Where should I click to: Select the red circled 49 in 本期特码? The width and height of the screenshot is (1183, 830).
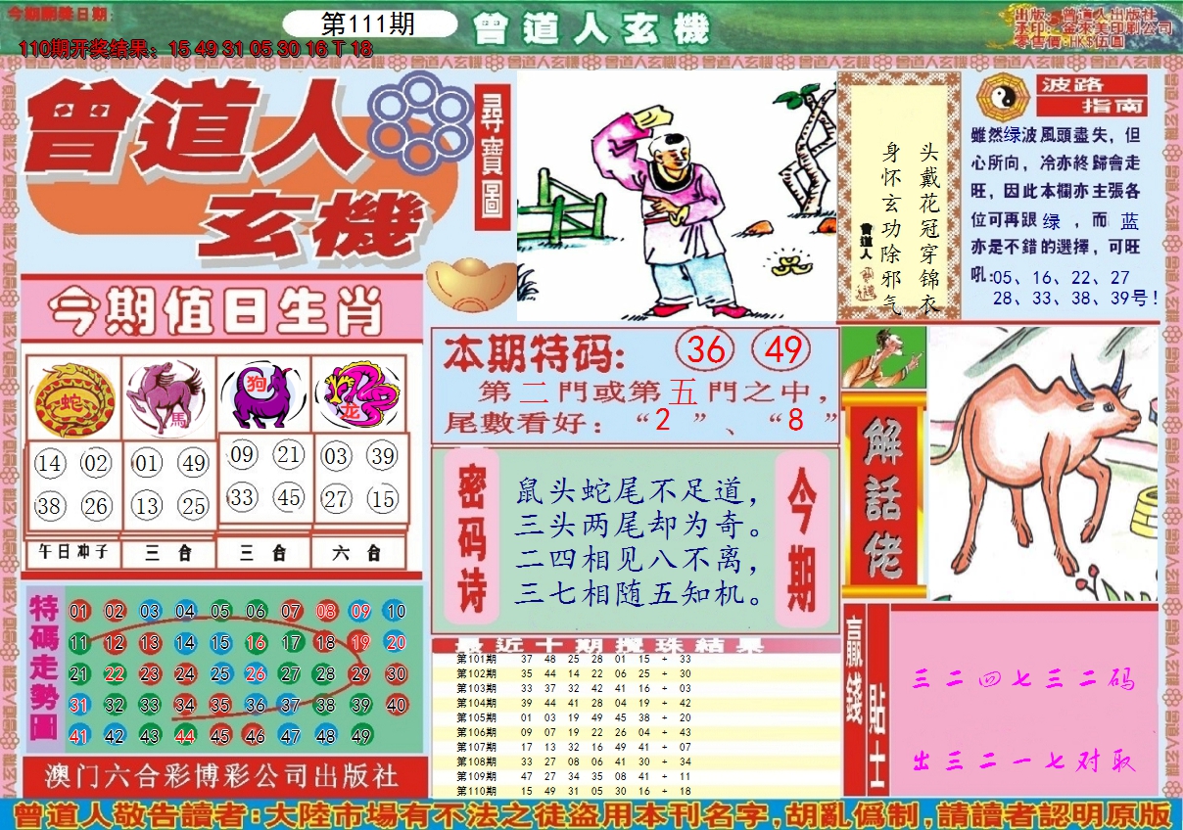782,350
